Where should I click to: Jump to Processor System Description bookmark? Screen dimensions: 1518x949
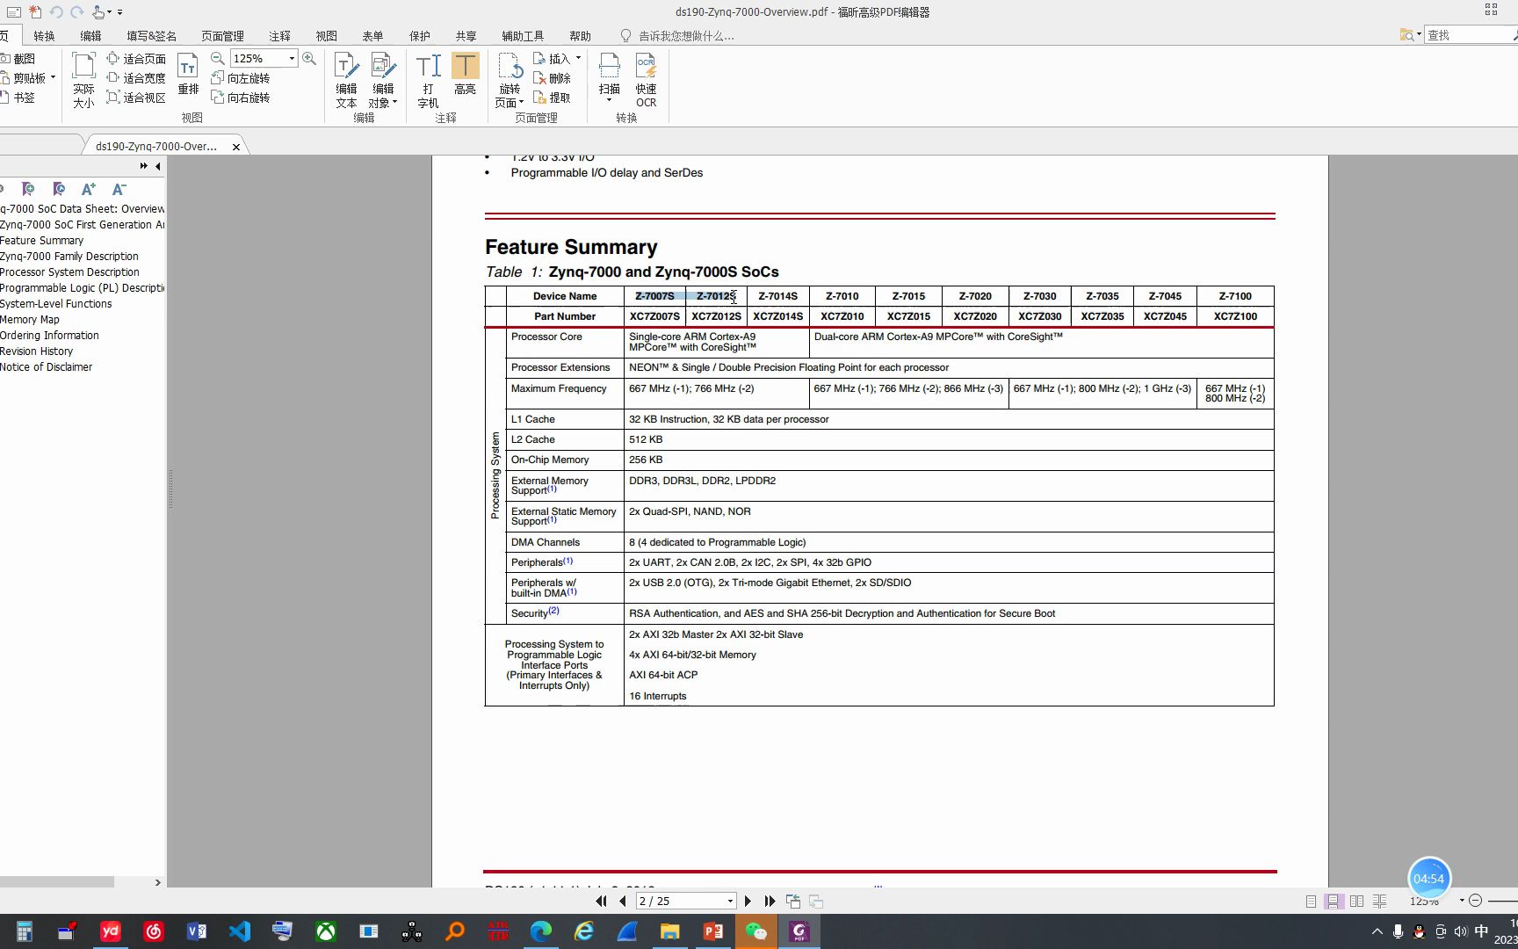click(69, 272)
